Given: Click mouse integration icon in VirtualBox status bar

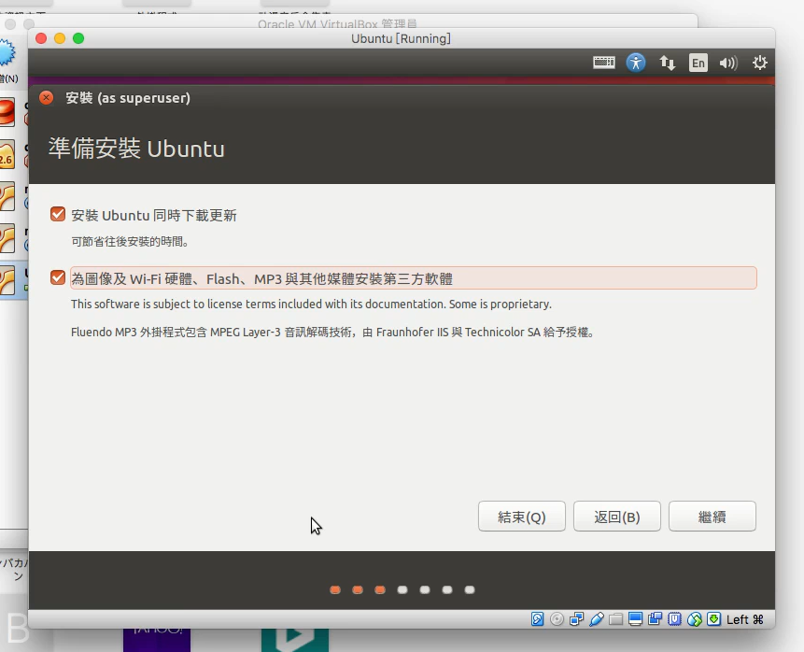Looking at the screenshot, I should click(694, 619).
